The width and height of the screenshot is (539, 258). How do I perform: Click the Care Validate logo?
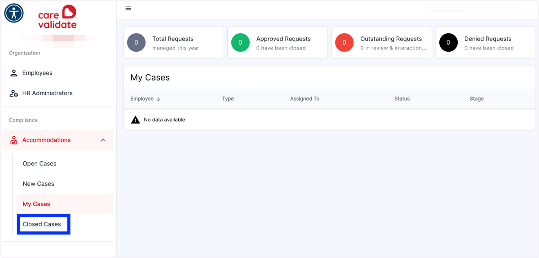57,17
